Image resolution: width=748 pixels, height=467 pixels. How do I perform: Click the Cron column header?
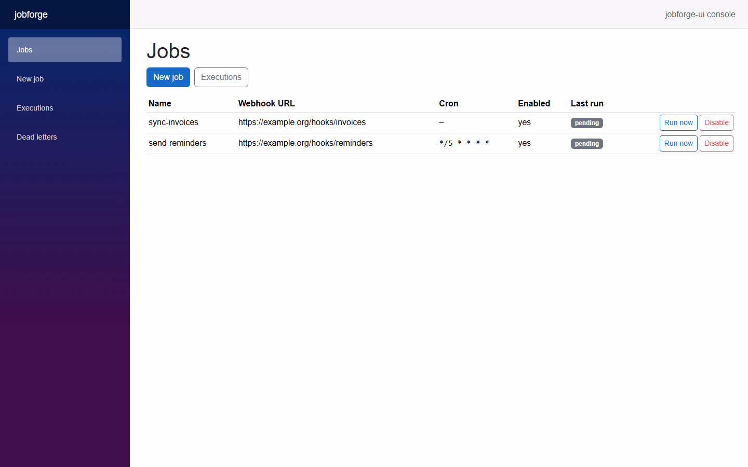[x=449, y=103]
